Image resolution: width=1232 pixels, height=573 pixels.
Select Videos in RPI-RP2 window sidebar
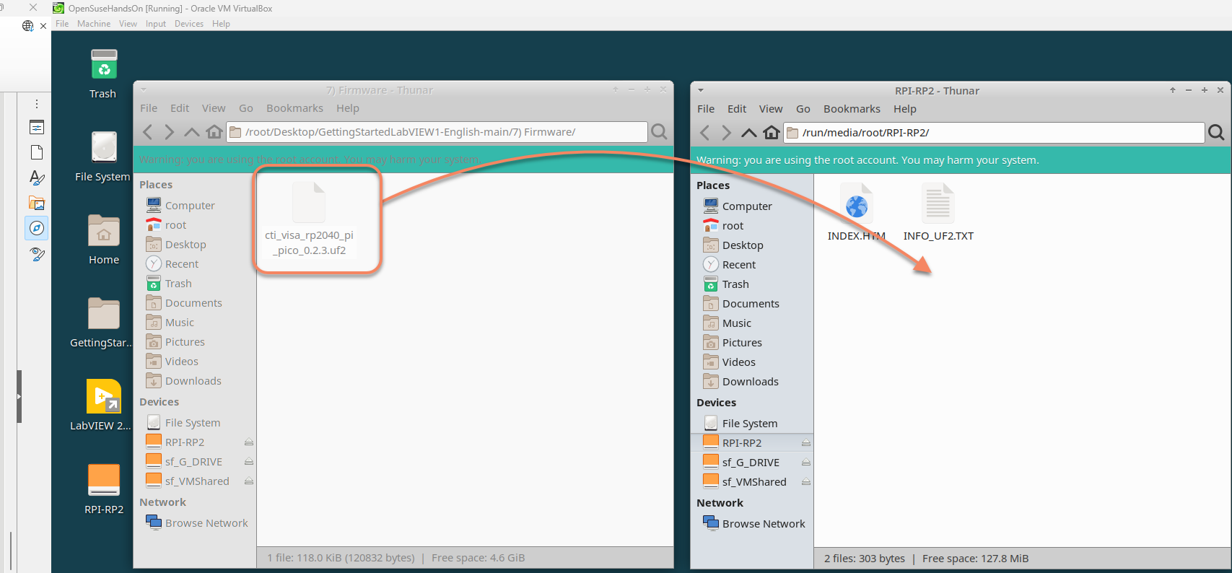751,362
